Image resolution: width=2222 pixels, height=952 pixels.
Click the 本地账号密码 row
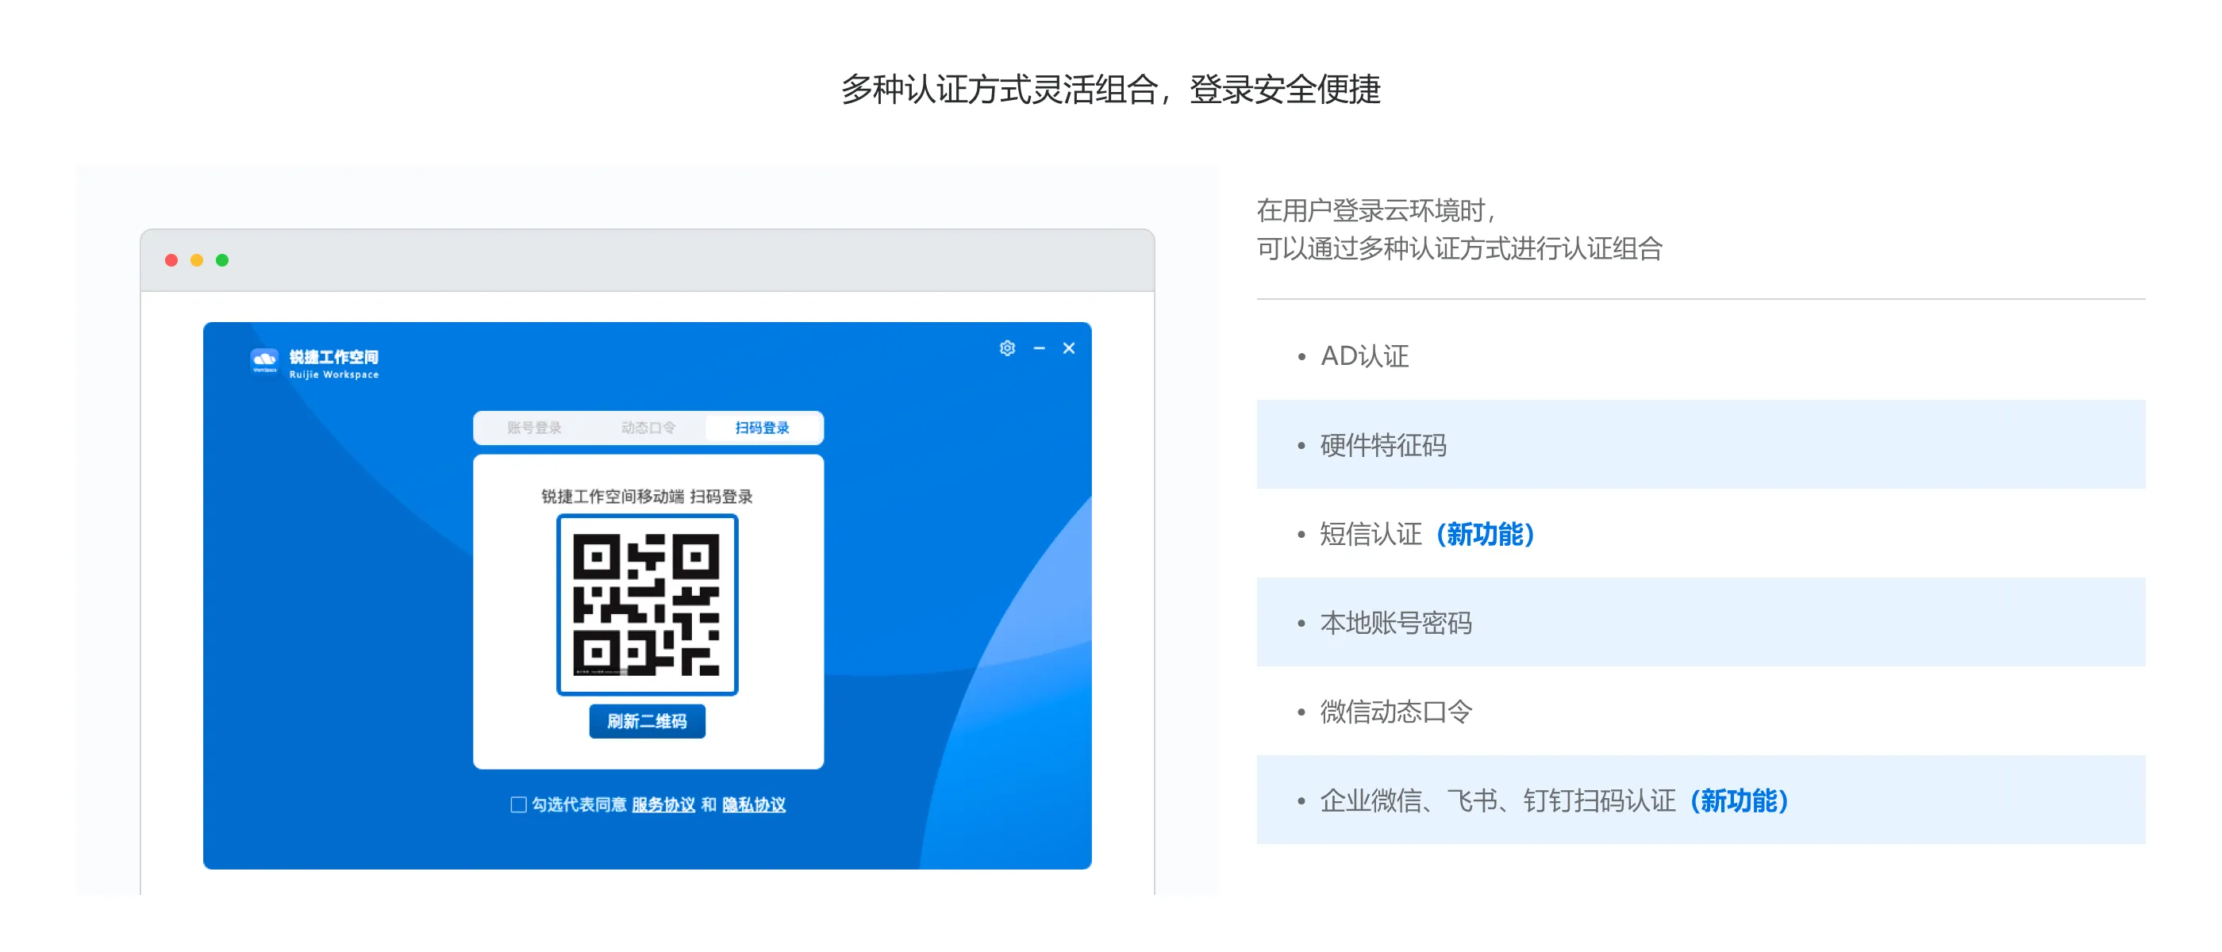pyautogui.click(x=1395, y=623)
